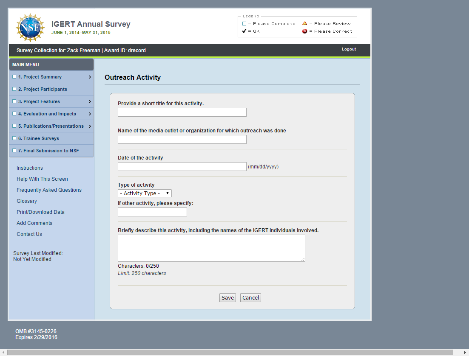Click the Please Review warning triangle icon
This screenshot has width=469, height=356.
304,23
